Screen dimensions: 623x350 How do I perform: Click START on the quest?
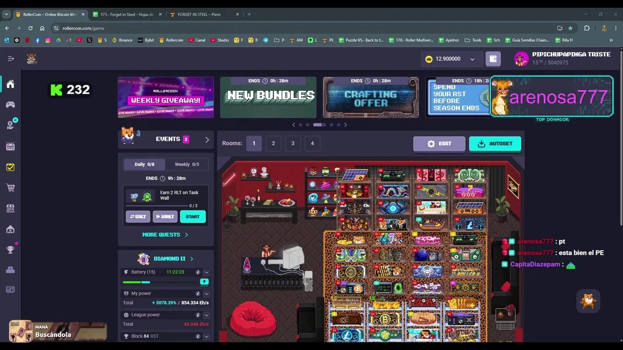coord(193,217)
